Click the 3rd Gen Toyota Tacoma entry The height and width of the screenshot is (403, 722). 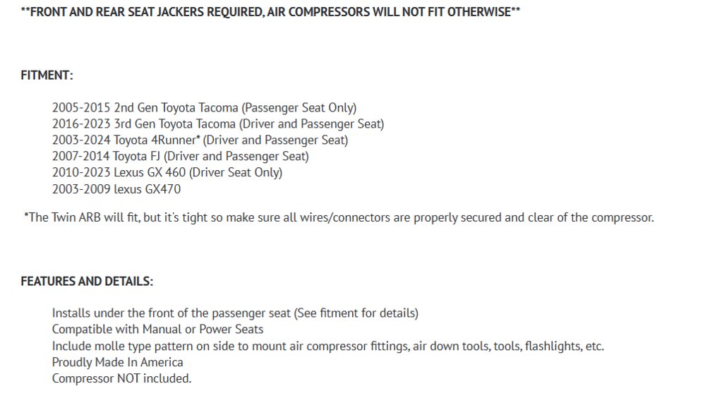click(218, 124)
